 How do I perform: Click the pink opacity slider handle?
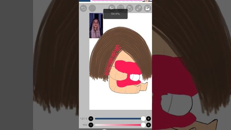143,125
